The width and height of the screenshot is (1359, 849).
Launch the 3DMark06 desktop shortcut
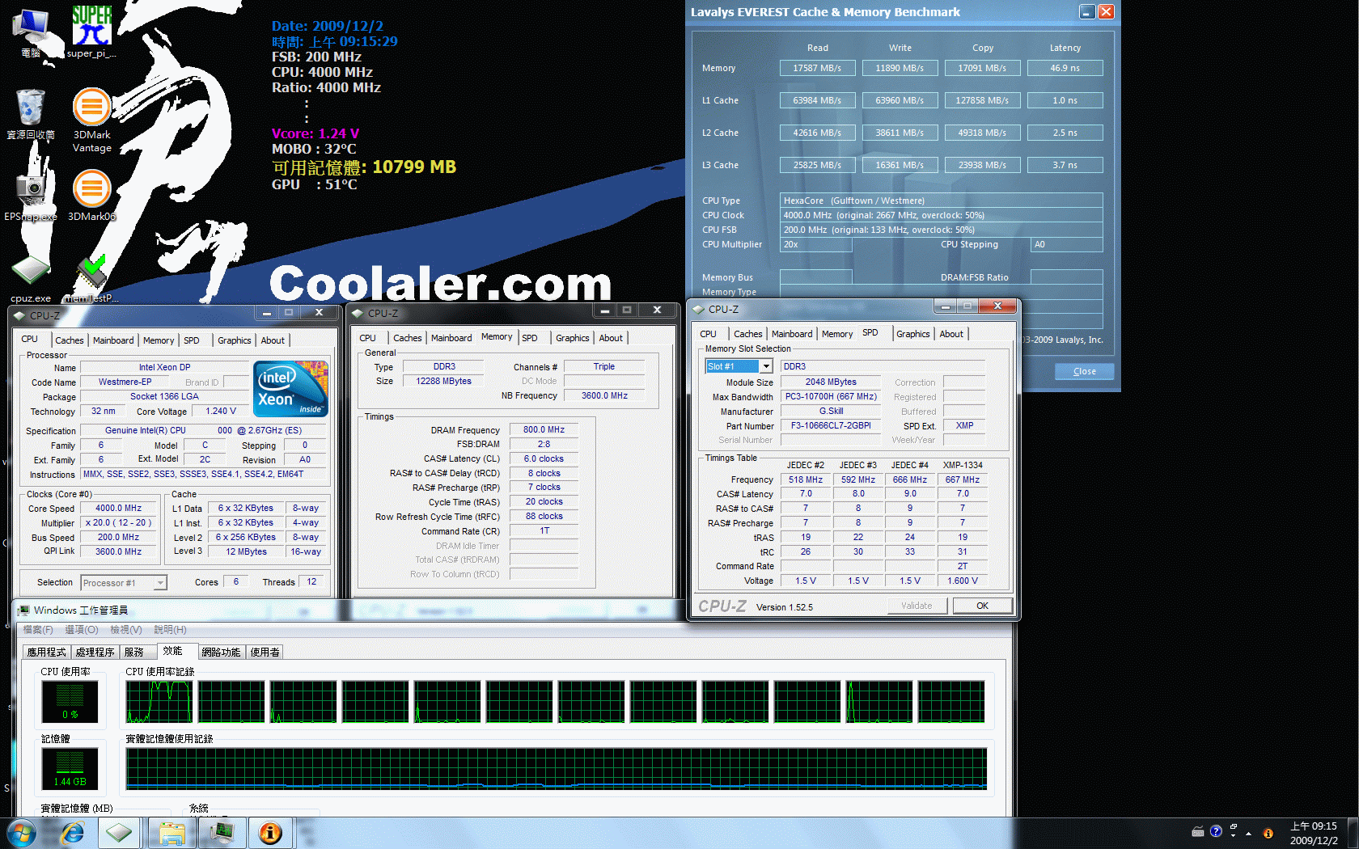click(x=91, y=194)
